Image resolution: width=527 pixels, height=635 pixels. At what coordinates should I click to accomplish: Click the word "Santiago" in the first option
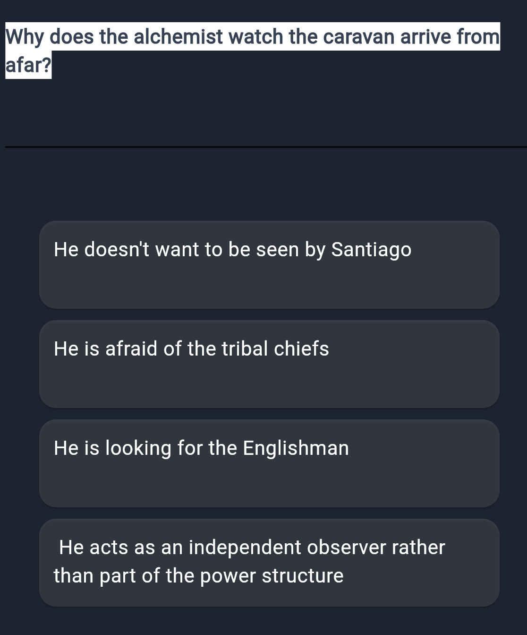(371, 250)
